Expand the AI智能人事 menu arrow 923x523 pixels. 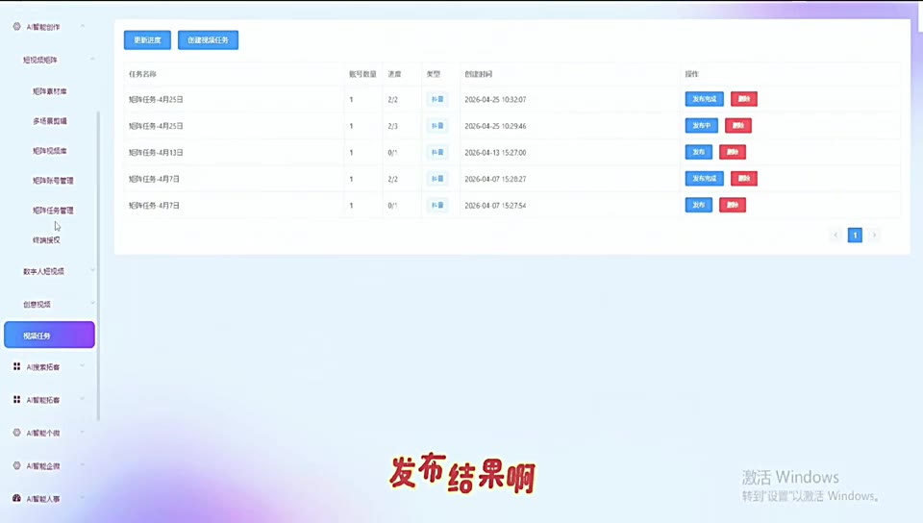[x=83, y=498]
